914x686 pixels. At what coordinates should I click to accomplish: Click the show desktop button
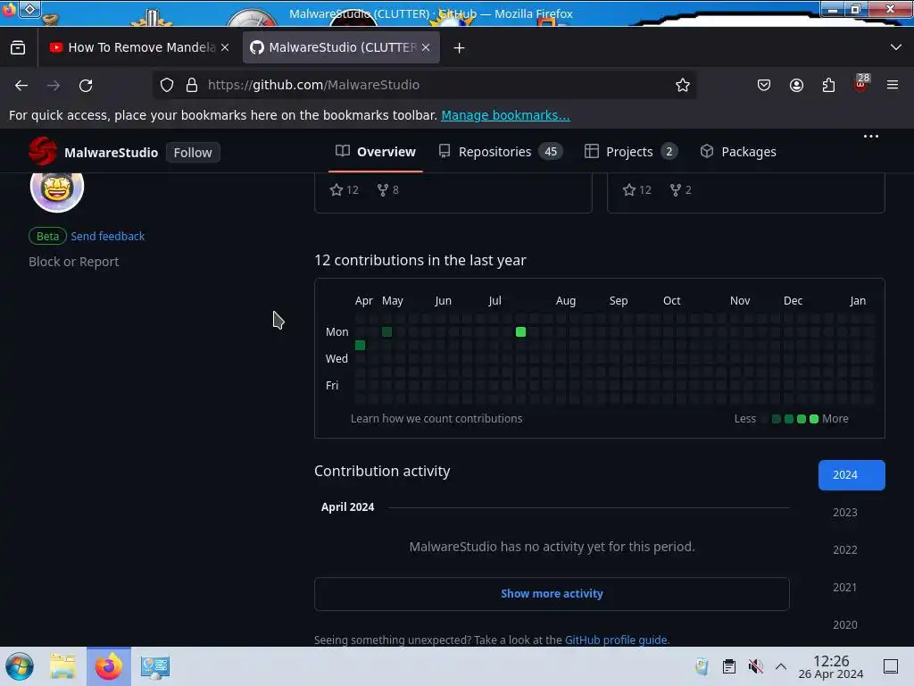coord(890,666)
